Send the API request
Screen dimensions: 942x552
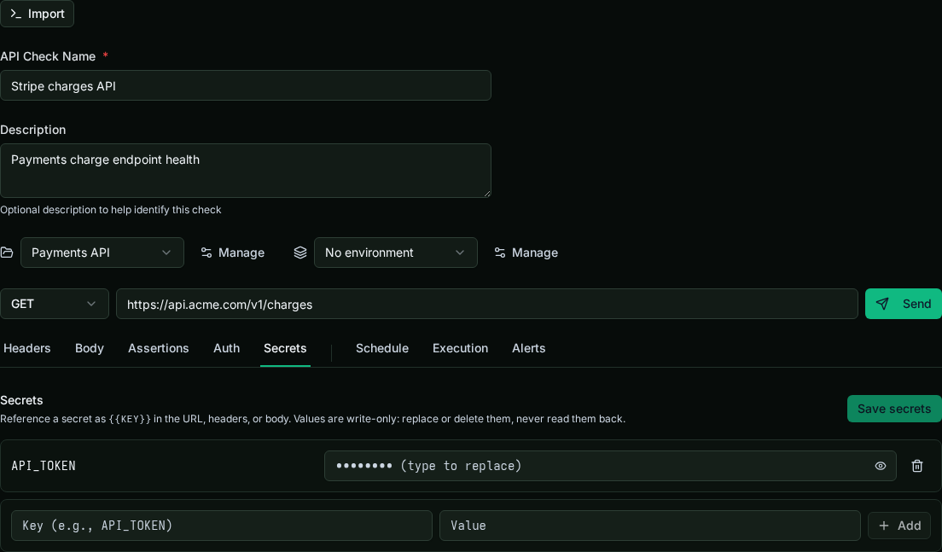904,304
